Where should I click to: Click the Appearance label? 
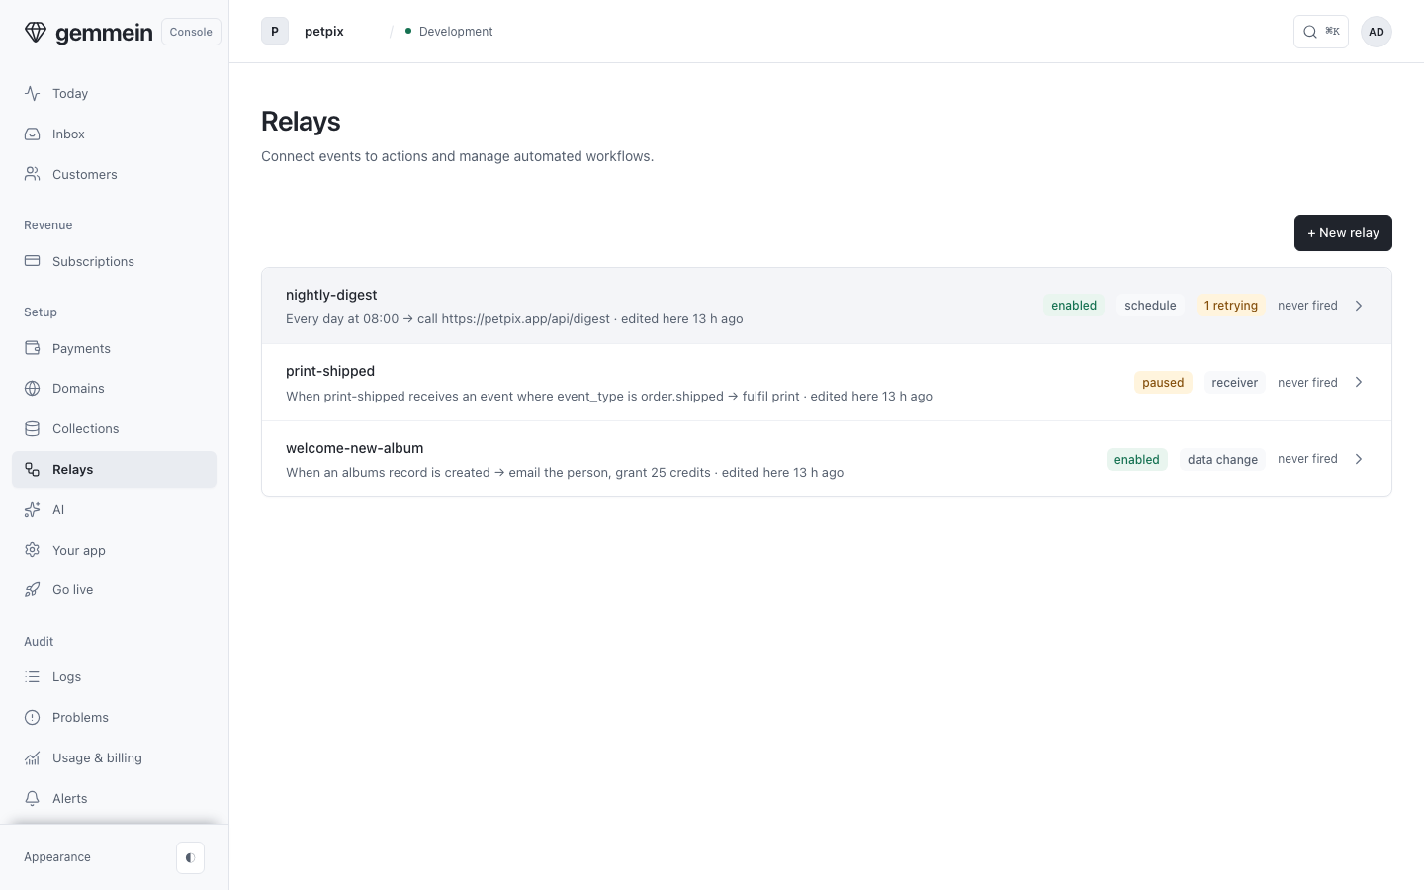click(57, 857)
